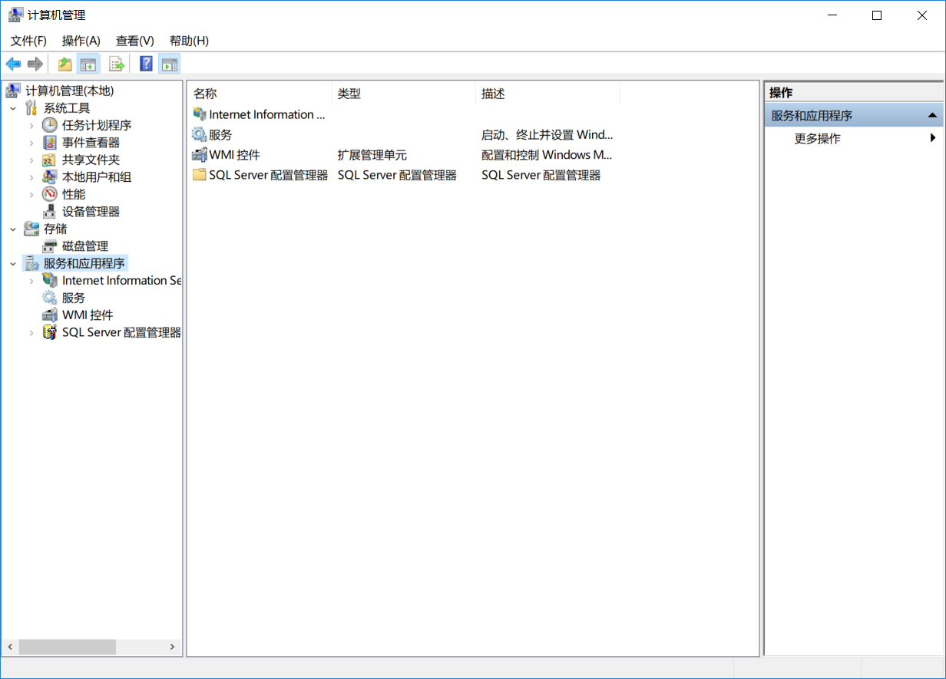
Task: Select the 设备管理器 tree item label
Action: coord(91,212)
